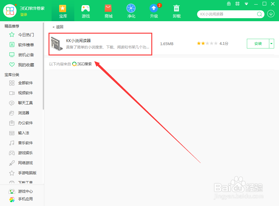Select 全部软件 grid icon
The height and width of the screenshot is (206, 279).
[12, 83]
